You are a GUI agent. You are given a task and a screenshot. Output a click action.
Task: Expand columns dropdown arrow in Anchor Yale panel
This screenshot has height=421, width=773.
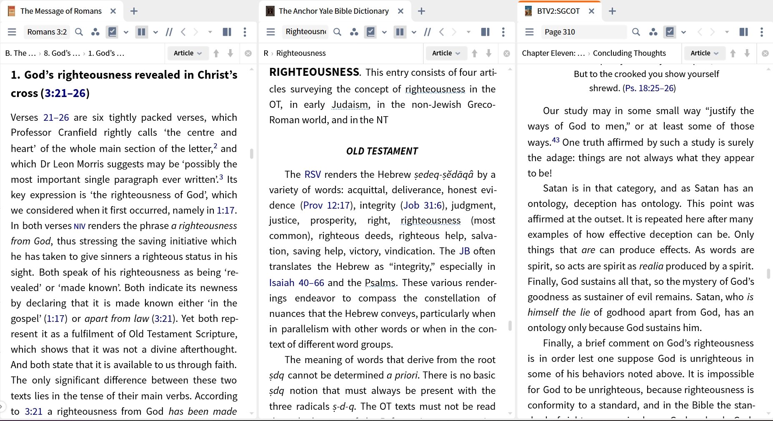tap(414, 32)
